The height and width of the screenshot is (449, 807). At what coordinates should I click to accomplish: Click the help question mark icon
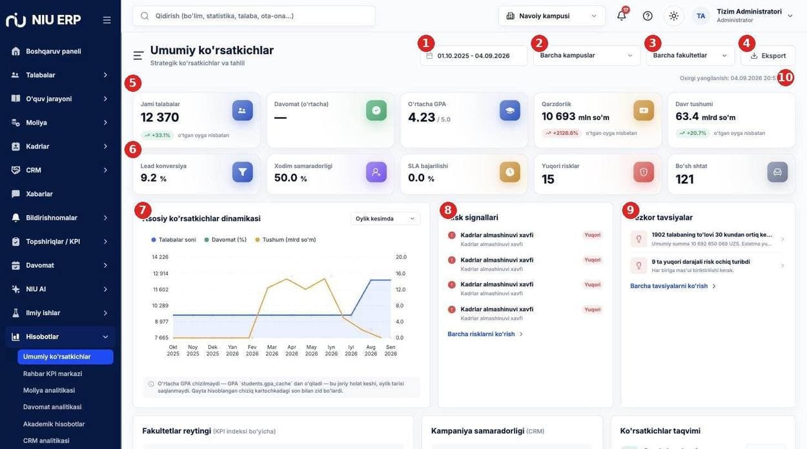648,16
